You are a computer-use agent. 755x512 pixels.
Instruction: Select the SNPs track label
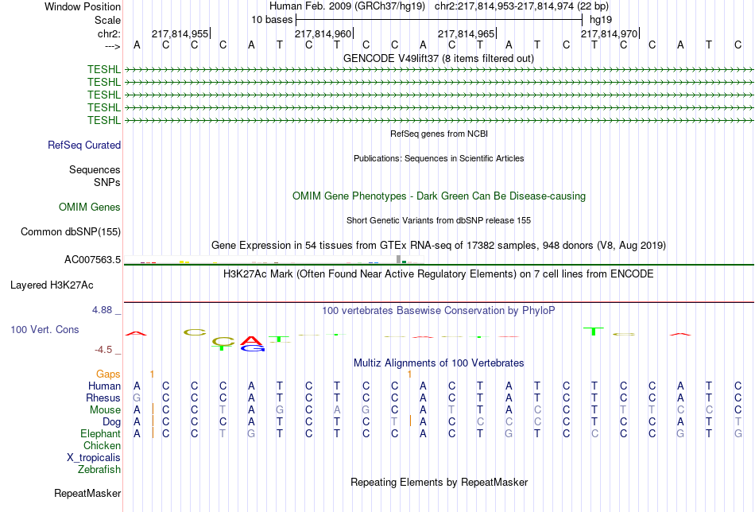[107, 182]
